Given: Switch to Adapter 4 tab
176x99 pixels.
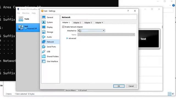Looking at the screenshot, I should 99,23.
